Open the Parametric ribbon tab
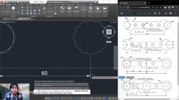The width and height of the screenshot is (179, 100). coord(29,5)
